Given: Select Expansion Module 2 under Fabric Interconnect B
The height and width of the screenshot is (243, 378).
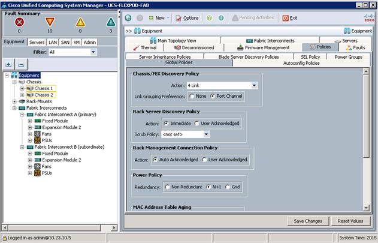Looking at the screenshot, I should click(62, 160).
